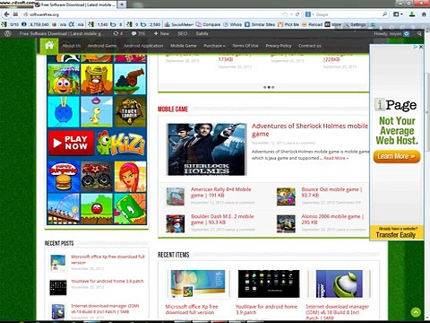The width and height of the screenshot is (430, 323).
Task: Open Adventures of Sherlock Holmes mobile game link
Action: pyautogui.click(x=309, y=130)
